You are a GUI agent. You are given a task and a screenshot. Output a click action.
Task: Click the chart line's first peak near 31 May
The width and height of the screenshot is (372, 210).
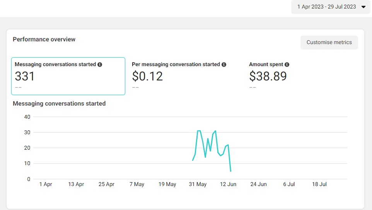coord(198,131)
